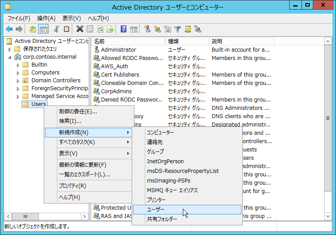
Task: Select msImaging-PSPs in submenu
Action: coord(187,181)
